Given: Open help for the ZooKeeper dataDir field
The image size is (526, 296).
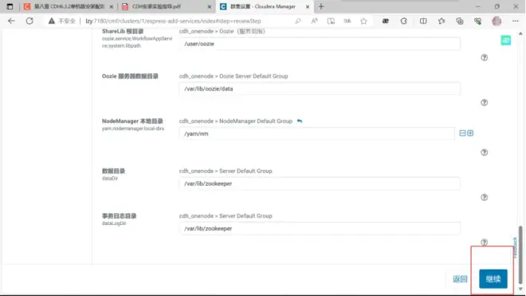Looking at the screenshot, I should (484, 197).
